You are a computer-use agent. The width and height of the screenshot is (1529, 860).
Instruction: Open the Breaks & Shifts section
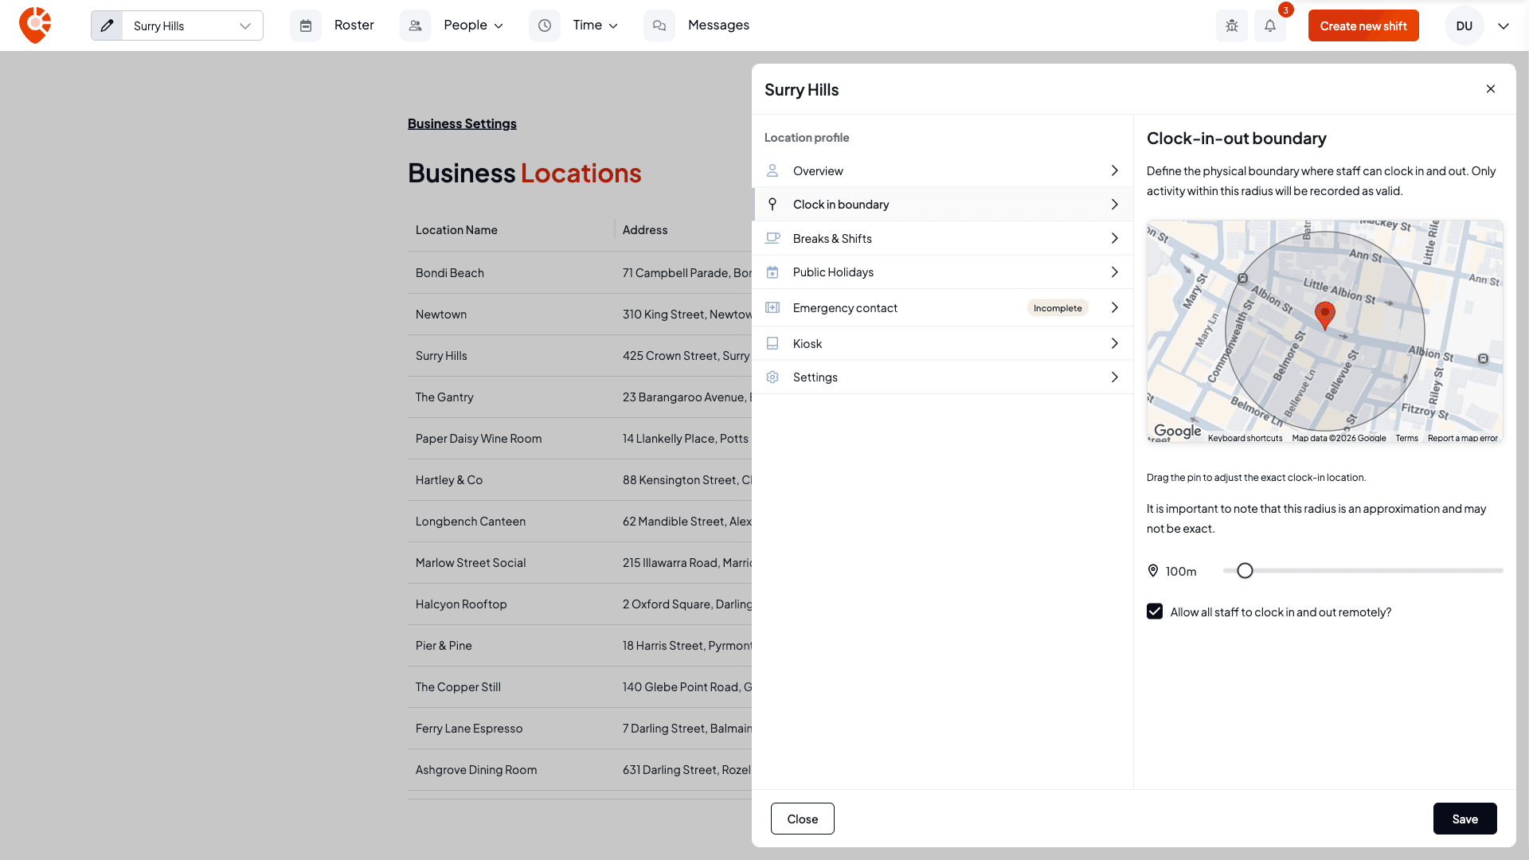(x=943, y=238)
